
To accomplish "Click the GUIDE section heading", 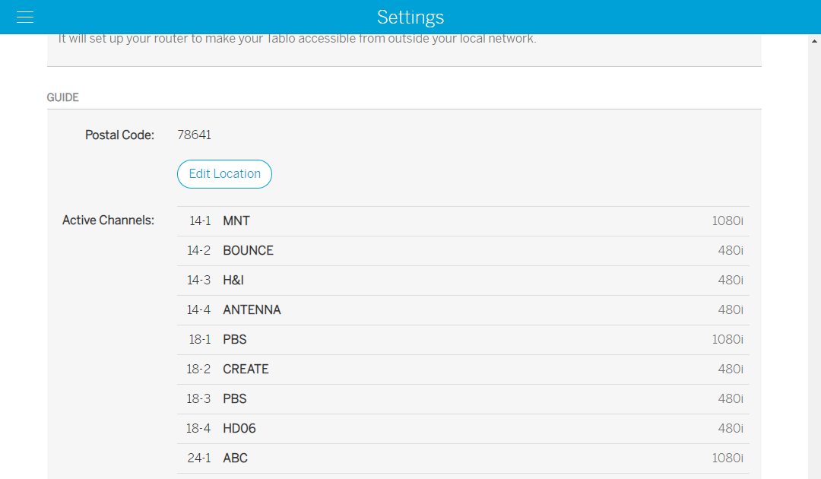I will pyautogui.click(x=63, y=98).
